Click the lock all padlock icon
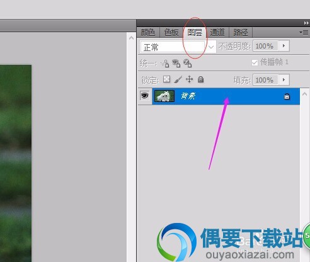Viewport: 310px width, 262px height. tap(201, 79)
